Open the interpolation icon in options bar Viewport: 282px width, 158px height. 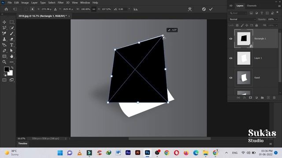point(136,9)
